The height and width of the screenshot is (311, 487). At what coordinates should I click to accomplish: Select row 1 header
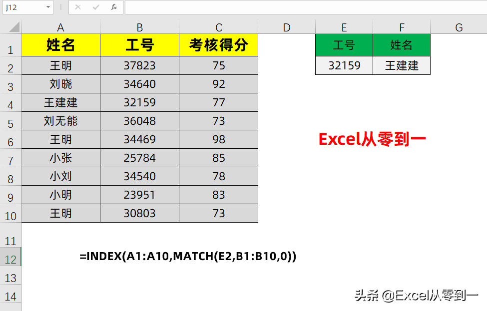coord(10,45)
